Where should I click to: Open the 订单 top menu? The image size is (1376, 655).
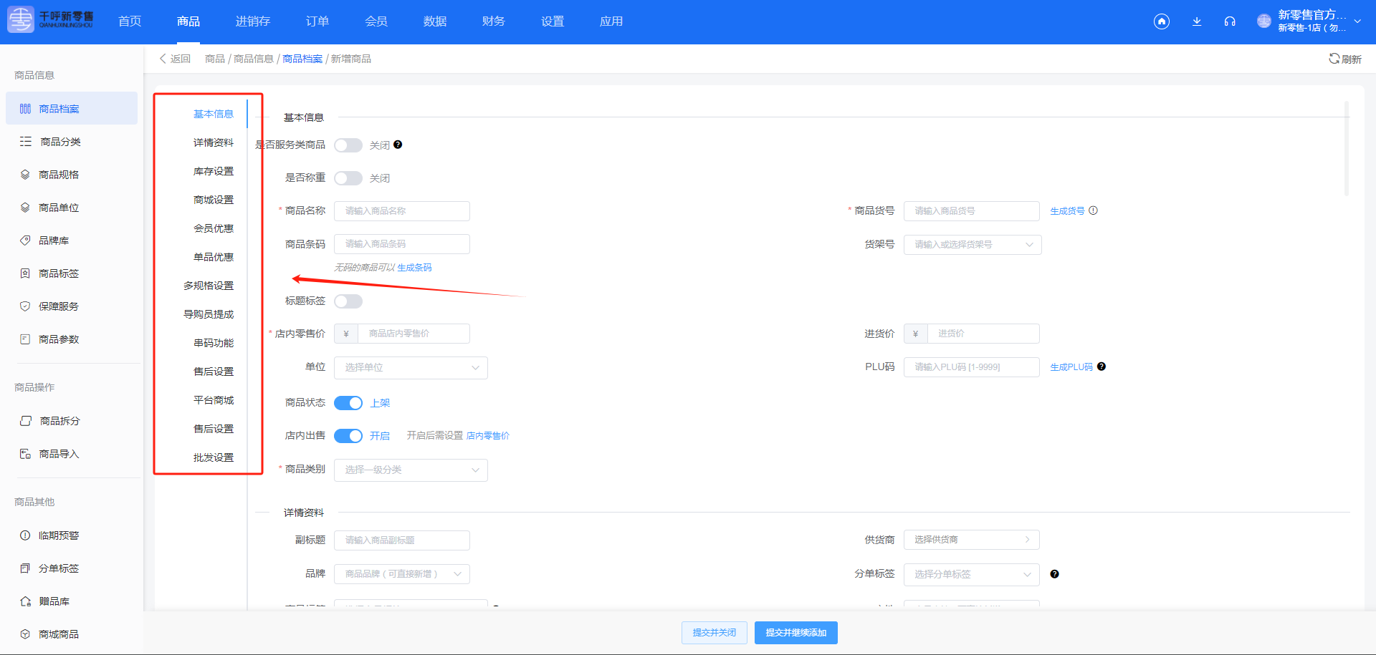coord(317,21)
